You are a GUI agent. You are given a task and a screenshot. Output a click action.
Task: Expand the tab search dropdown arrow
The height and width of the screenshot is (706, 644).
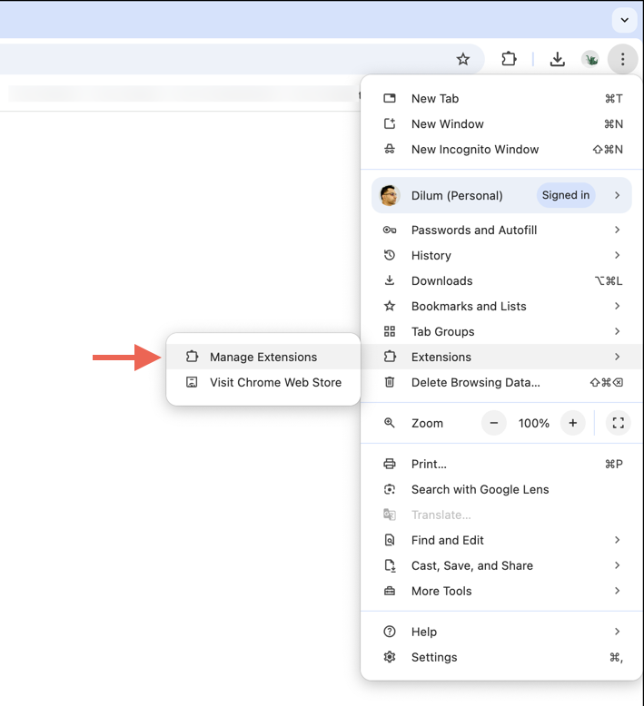[x=624, y=19]
